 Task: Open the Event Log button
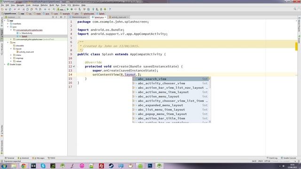coord(272,158)
